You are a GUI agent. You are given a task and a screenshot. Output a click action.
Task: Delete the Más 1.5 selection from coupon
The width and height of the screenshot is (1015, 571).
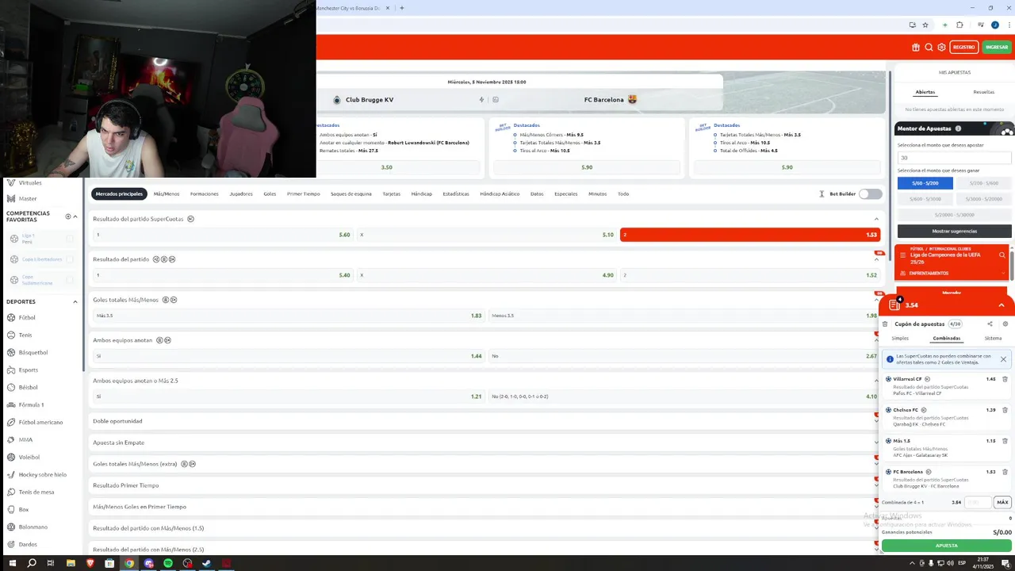[x=1005, y=441]
